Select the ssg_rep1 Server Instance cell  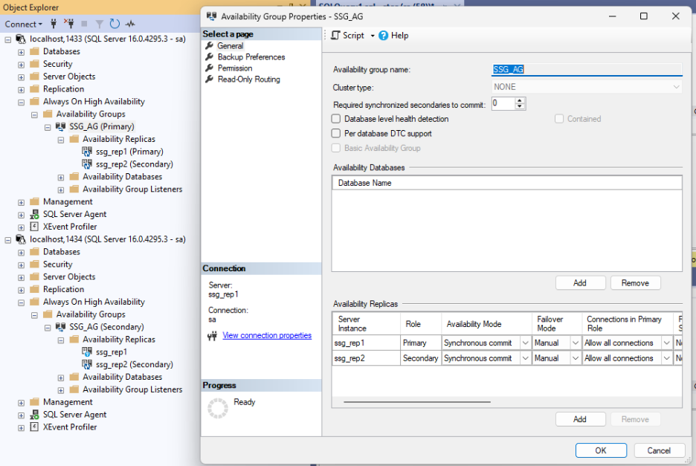pos(366,343)
